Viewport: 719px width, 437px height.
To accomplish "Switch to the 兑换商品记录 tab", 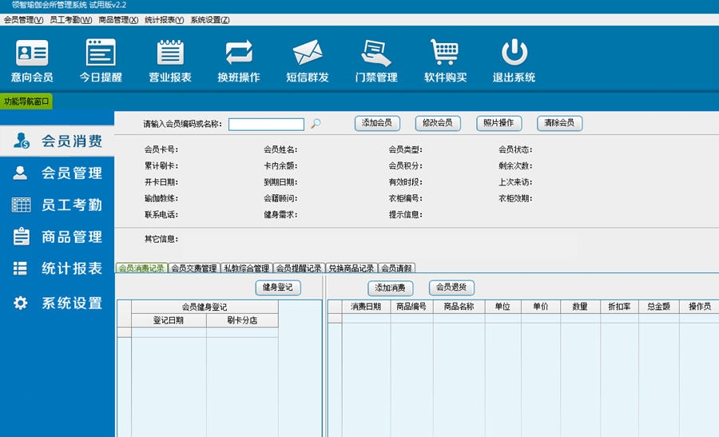I will click(x=352, y=268).
